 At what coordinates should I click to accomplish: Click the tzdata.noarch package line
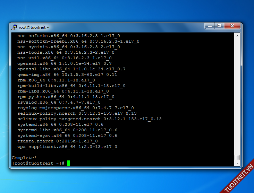tap(57, 141)
